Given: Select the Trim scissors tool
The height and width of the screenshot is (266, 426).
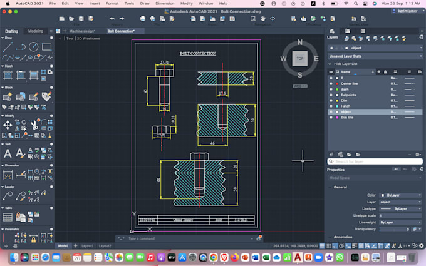Looking at the screenshot, I should pos(34,125).
